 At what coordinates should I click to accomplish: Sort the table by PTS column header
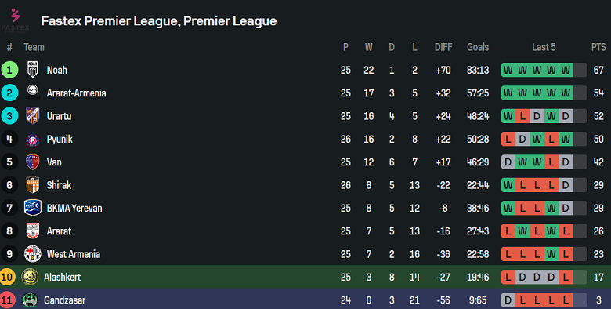(x=598, y=47)
